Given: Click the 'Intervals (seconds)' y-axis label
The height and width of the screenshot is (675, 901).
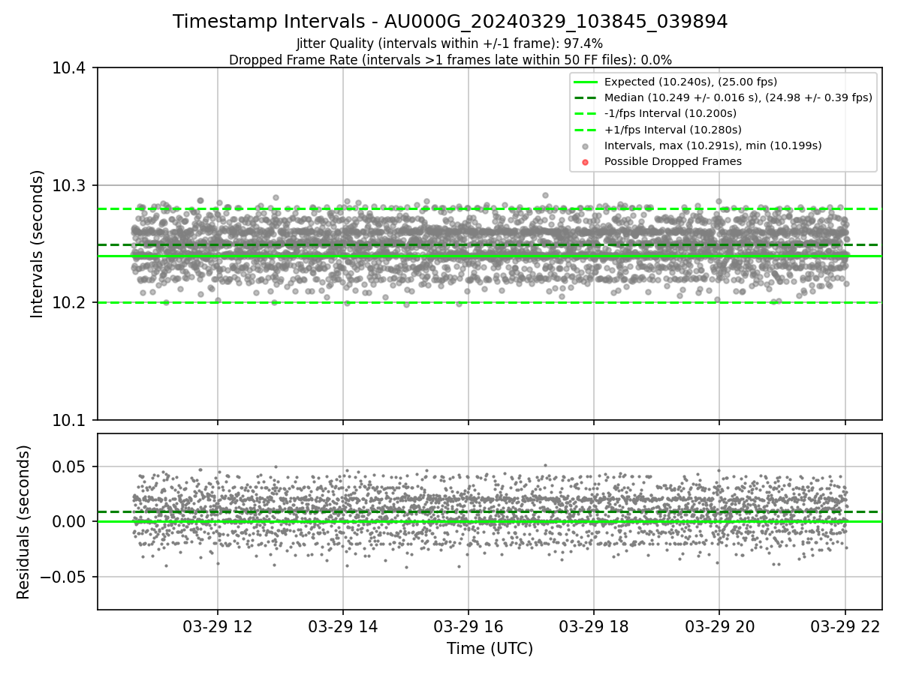Looking at the screenshot, I should 38,244.
